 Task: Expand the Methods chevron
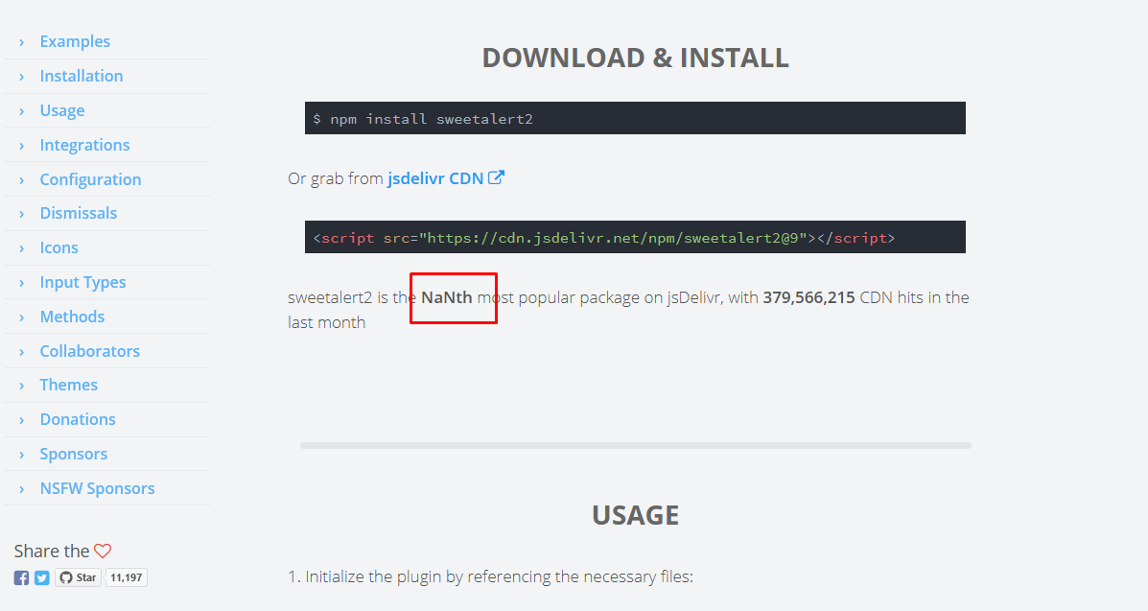click(21, 316)
